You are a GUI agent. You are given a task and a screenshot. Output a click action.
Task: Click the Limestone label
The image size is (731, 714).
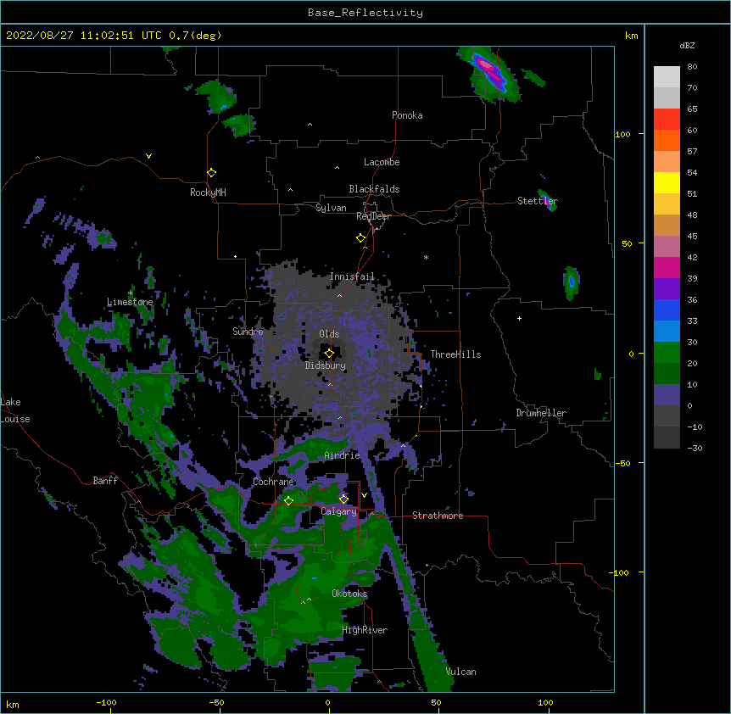pos(130,302)
